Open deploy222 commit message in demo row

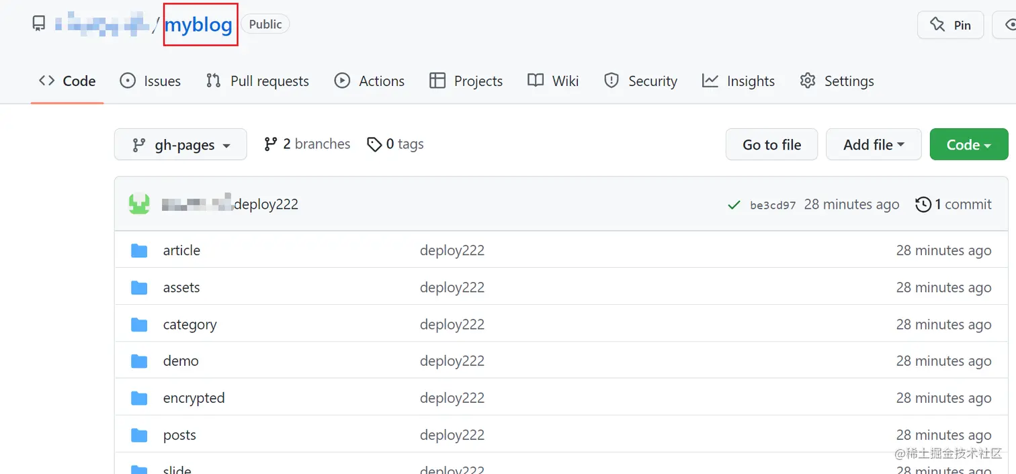coord(452,361)
